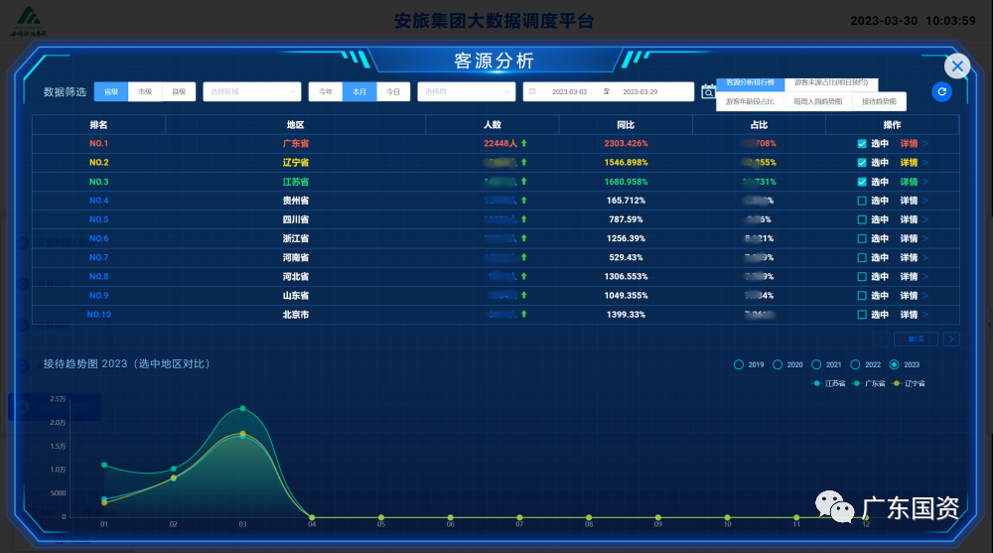
Task: Check 选中 for 河北省
Action: pos(862,277)
